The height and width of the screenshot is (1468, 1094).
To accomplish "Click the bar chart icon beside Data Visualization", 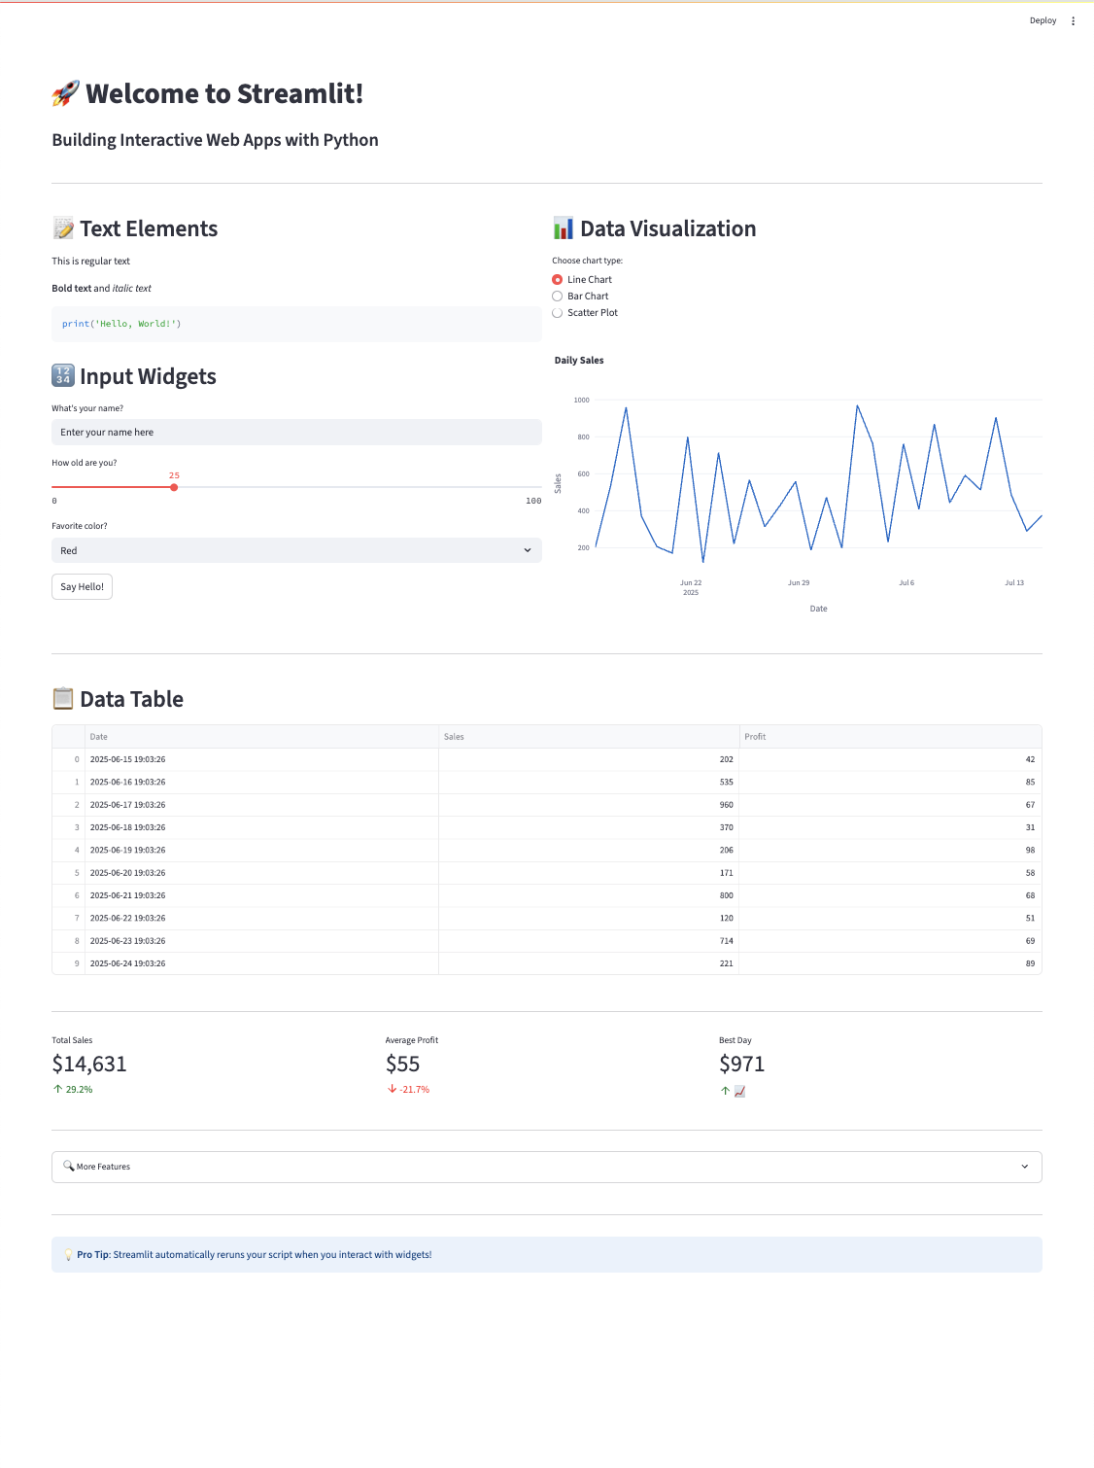I will click(564, 228).
